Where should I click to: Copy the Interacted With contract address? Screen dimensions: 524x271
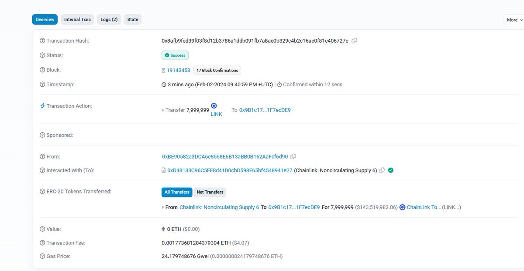[382, 170]
